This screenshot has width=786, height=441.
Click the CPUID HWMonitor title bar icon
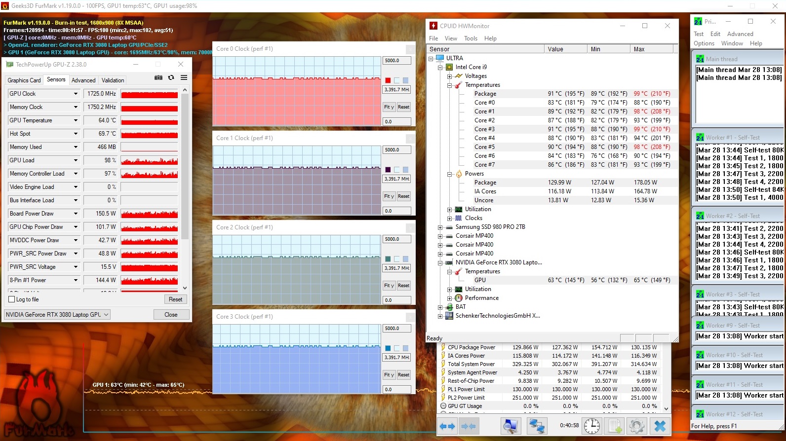tap(433, 26)
